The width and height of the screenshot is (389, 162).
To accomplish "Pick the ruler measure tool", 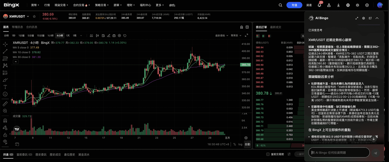I will pos(5,104).
